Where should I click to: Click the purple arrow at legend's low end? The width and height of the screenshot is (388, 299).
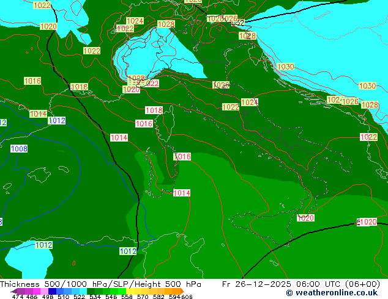click(x=13, y=291)
